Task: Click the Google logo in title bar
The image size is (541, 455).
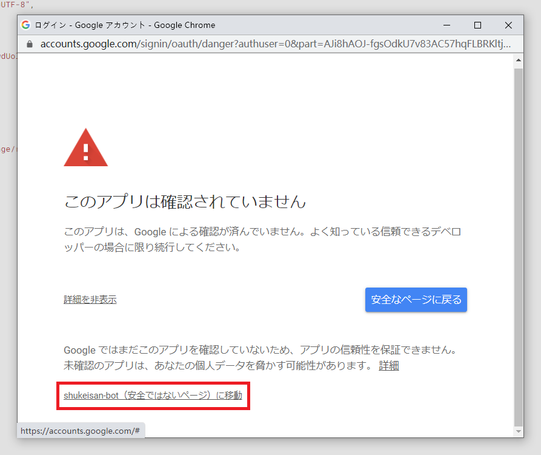Action: pos(26,25)
